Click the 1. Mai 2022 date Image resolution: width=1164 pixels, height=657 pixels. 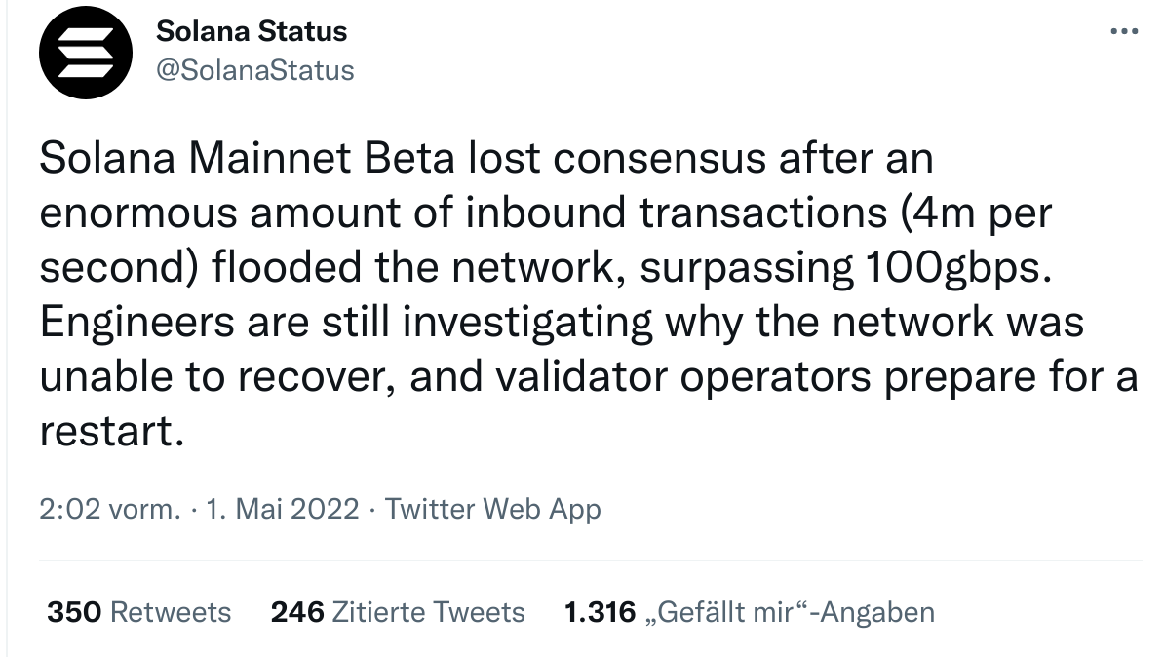pos(282,509)
